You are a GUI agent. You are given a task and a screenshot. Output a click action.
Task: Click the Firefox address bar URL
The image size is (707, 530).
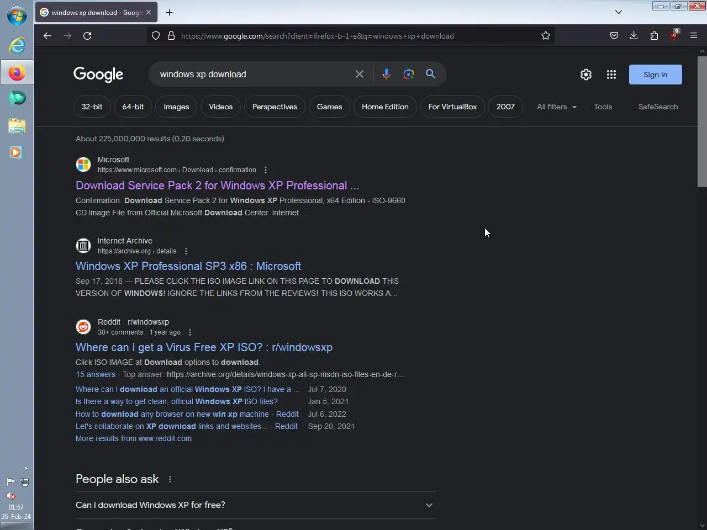point(317,36)
